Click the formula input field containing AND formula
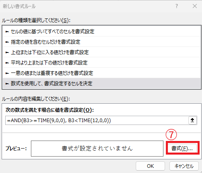This screenshot has height=173, width=202. [97, 121]
